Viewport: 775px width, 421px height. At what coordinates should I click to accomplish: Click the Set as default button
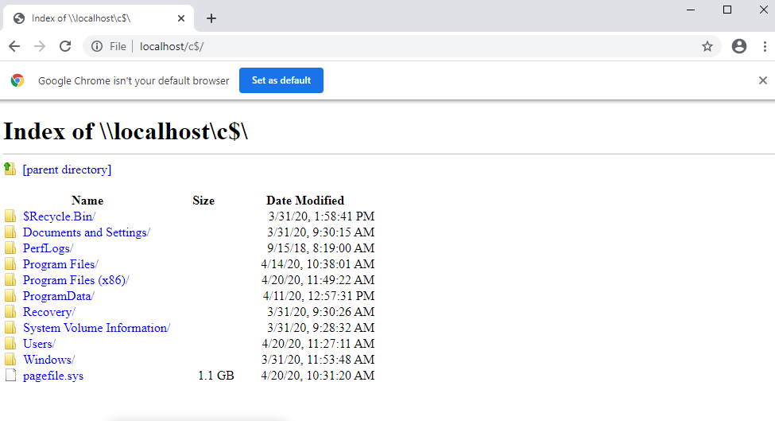click(281, 80)
